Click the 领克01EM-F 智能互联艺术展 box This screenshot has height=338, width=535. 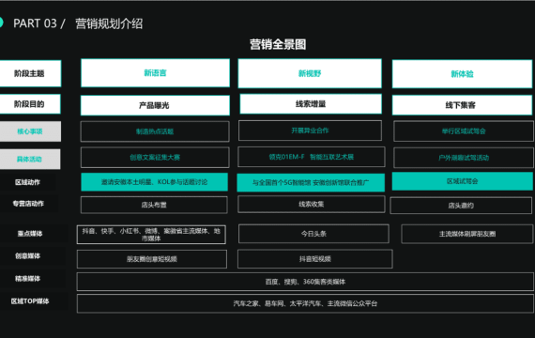pyautogui.click(x=312, y=157)
